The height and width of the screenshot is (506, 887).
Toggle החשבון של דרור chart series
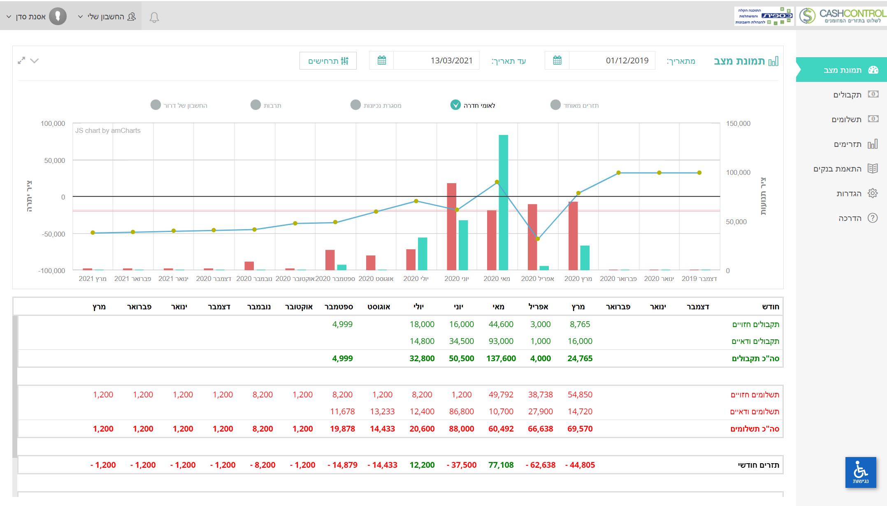pos(156,105)
